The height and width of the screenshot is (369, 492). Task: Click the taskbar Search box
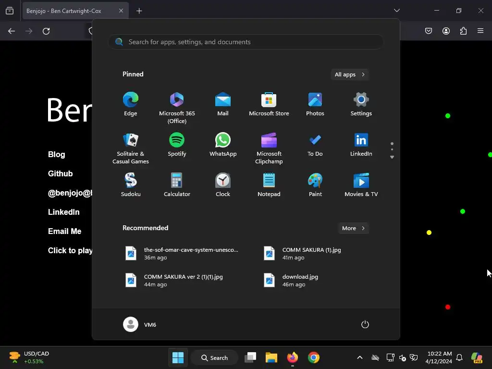coord(215,357)
